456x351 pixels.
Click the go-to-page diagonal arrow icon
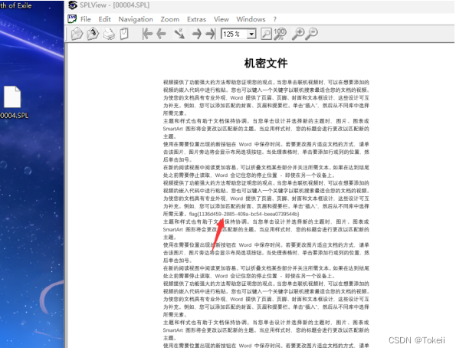[x=179, y=34]
